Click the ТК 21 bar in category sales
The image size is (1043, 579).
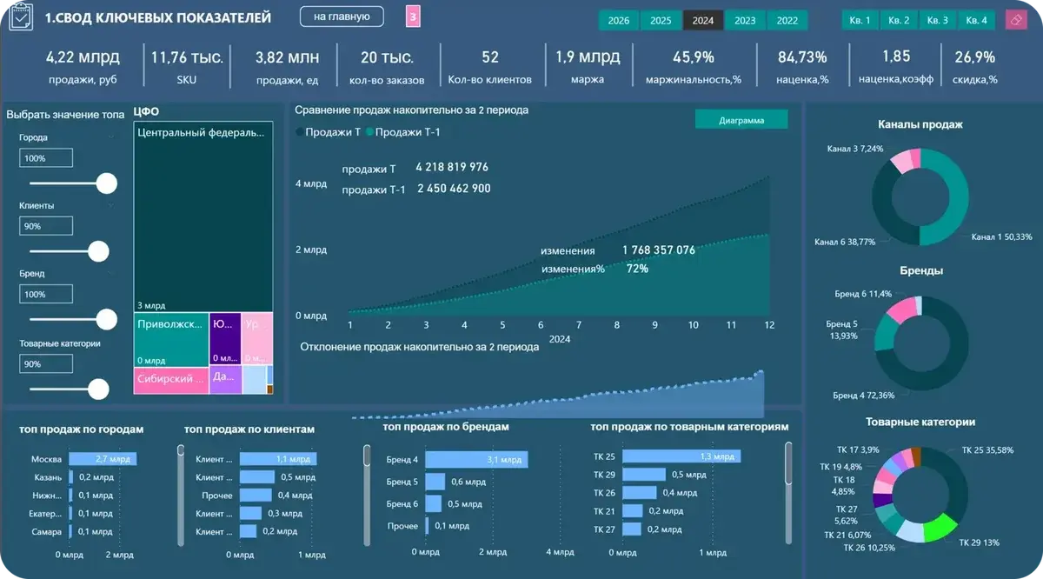633,511
